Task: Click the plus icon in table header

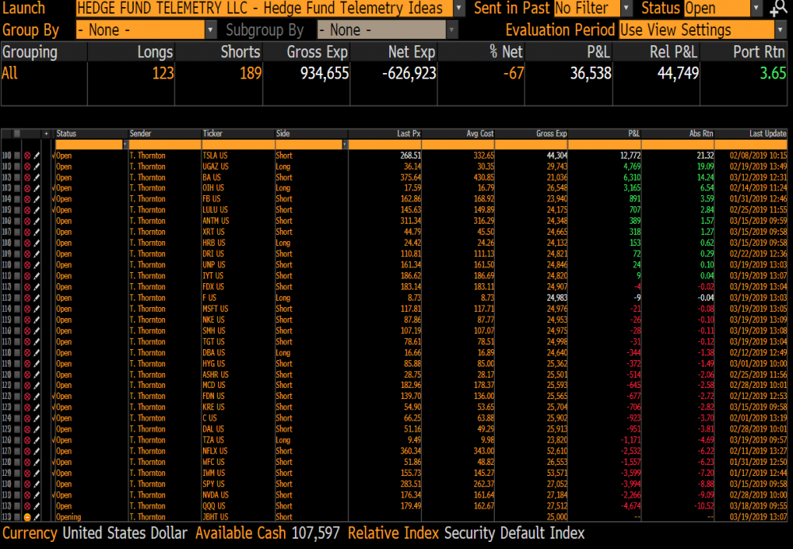Action: (x=46, y=133)
